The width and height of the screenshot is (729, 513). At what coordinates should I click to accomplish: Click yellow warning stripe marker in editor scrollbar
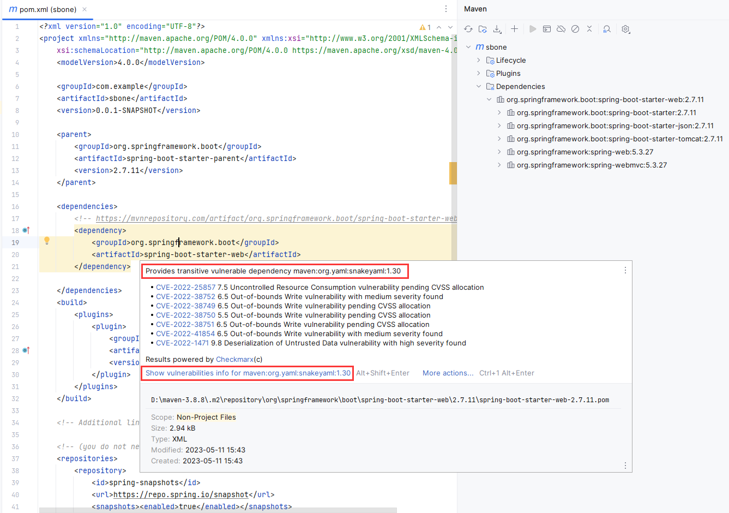pyautogui.click(x=453, y=173)
